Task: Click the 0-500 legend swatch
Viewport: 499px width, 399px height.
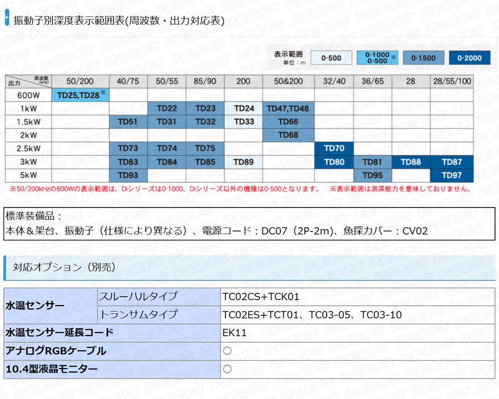Action: coord(331,58)
